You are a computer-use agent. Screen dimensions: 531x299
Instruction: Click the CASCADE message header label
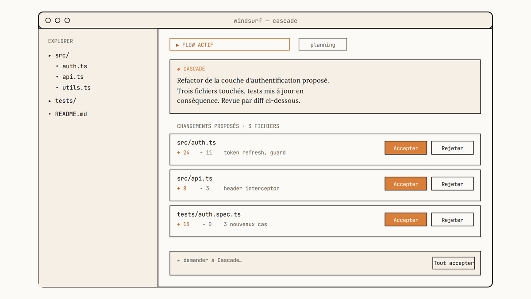[191, 69]
